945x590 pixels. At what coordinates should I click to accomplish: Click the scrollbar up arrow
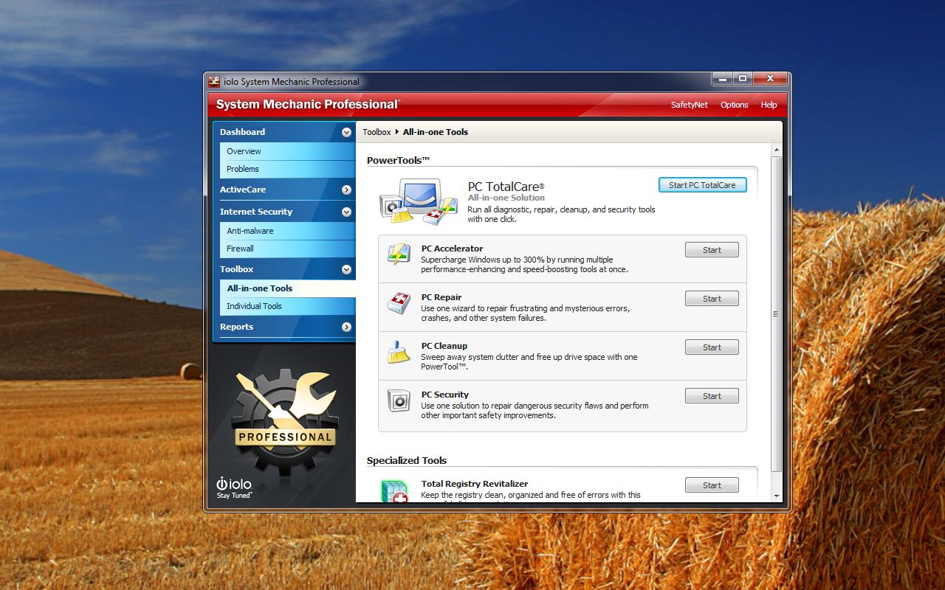(776, 150)
